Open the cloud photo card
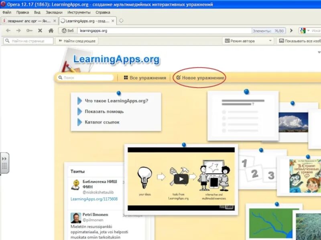This screenshot has height=240, width=321. coord(294,122)
